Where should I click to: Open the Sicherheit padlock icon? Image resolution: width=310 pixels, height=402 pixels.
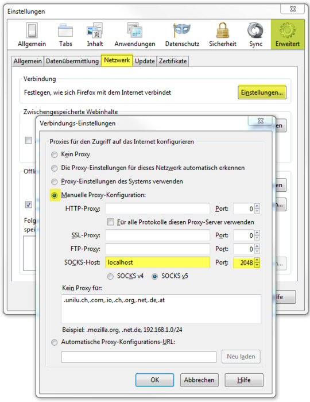[222, 30]
